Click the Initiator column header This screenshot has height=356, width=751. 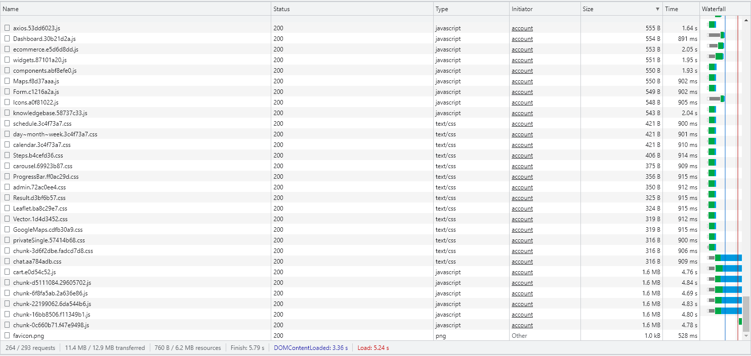point(522,9)
